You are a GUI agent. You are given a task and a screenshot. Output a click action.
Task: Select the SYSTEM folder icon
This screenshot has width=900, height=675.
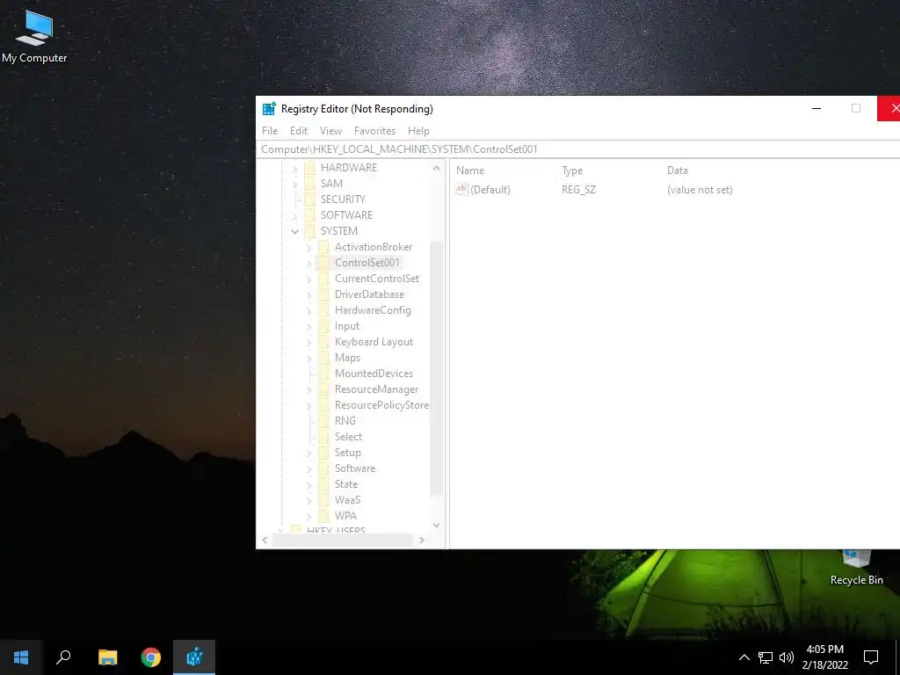coord(310,231)
